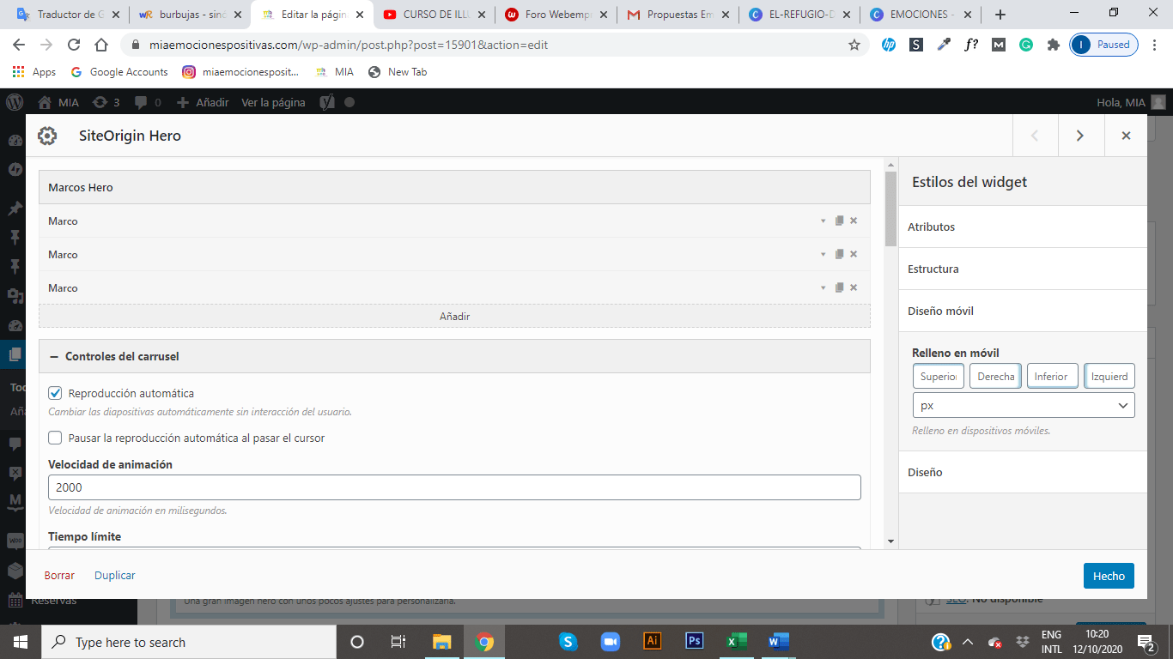Expand the bottom Marco row arrow

[823, 287]
